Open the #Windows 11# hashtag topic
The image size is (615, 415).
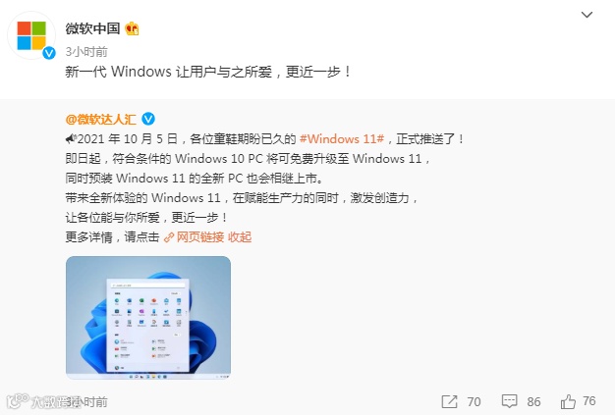pos(342,139)
